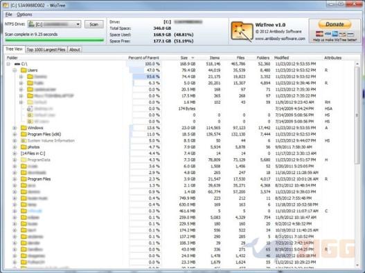The width and height of the screenshot is (365, 273).
Task: Select the System Volume Information icon
Action: tap(24, 140)
